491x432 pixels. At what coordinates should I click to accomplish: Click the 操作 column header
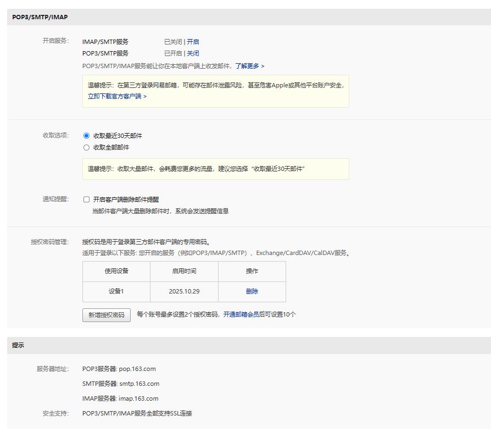coord(252,271)
